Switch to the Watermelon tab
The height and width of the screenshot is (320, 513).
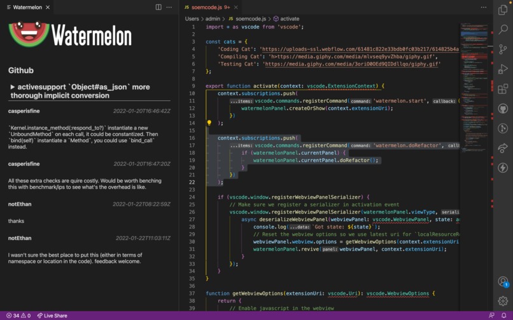click(x=27, y=7)
